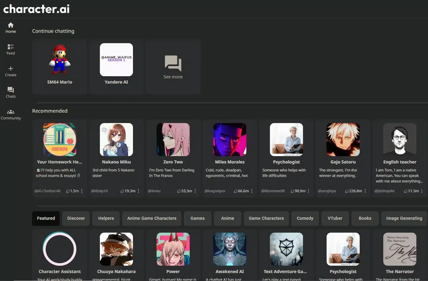The height and width of the screenshot is (281, 428).
Task: Open options menu for Your Homework Helper card
Action: click(82, 191)
